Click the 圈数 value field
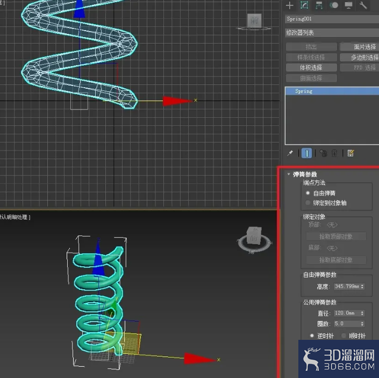 347,323
